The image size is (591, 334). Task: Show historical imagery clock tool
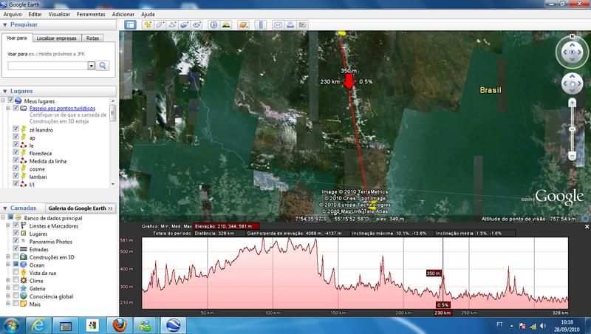tap(213, 25)
